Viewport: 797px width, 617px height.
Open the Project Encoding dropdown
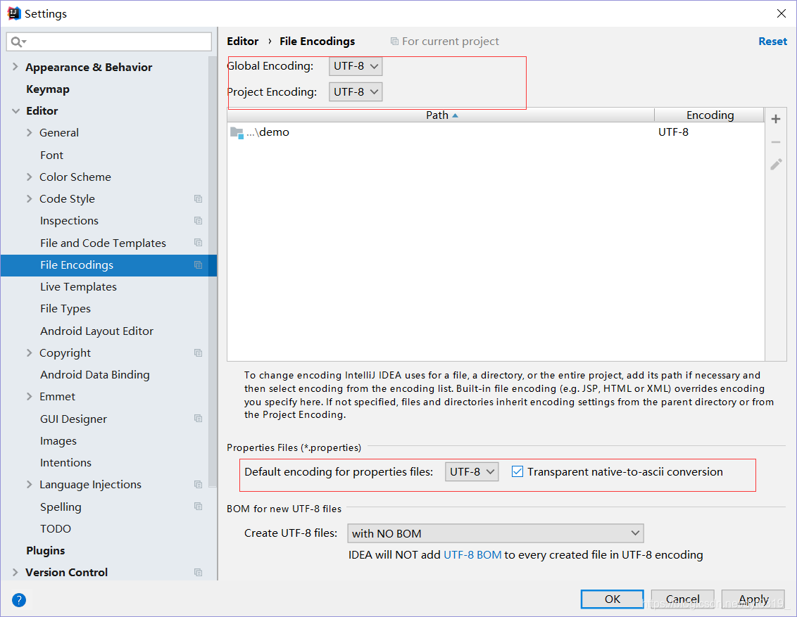[356, 92]
